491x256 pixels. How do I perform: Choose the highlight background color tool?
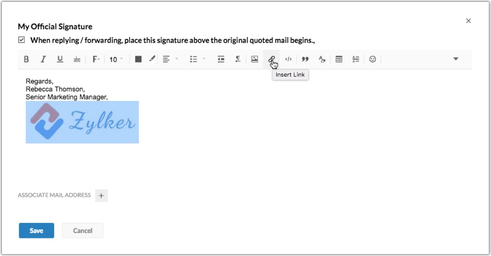(152, 59)
